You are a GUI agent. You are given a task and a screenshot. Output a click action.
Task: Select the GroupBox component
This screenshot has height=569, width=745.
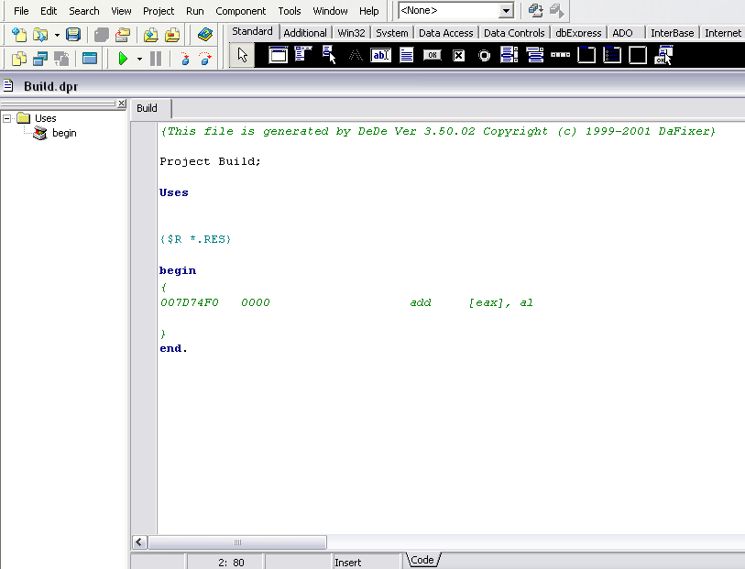coord(586,55)
